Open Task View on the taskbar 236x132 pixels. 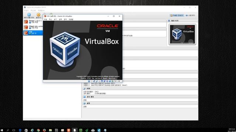click(x=14, y=130)
